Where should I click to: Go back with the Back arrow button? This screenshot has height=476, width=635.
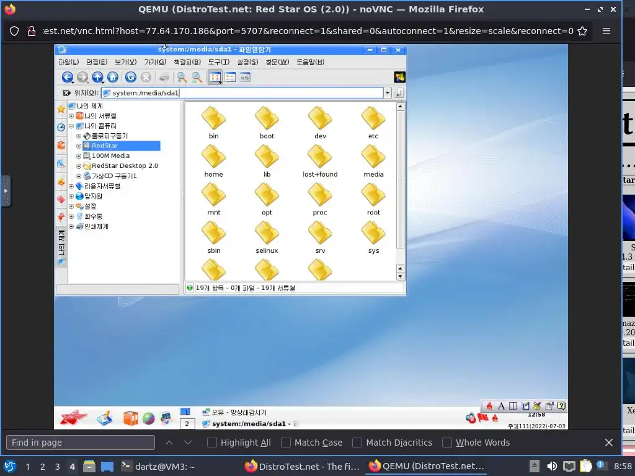(x=67, y=77)
